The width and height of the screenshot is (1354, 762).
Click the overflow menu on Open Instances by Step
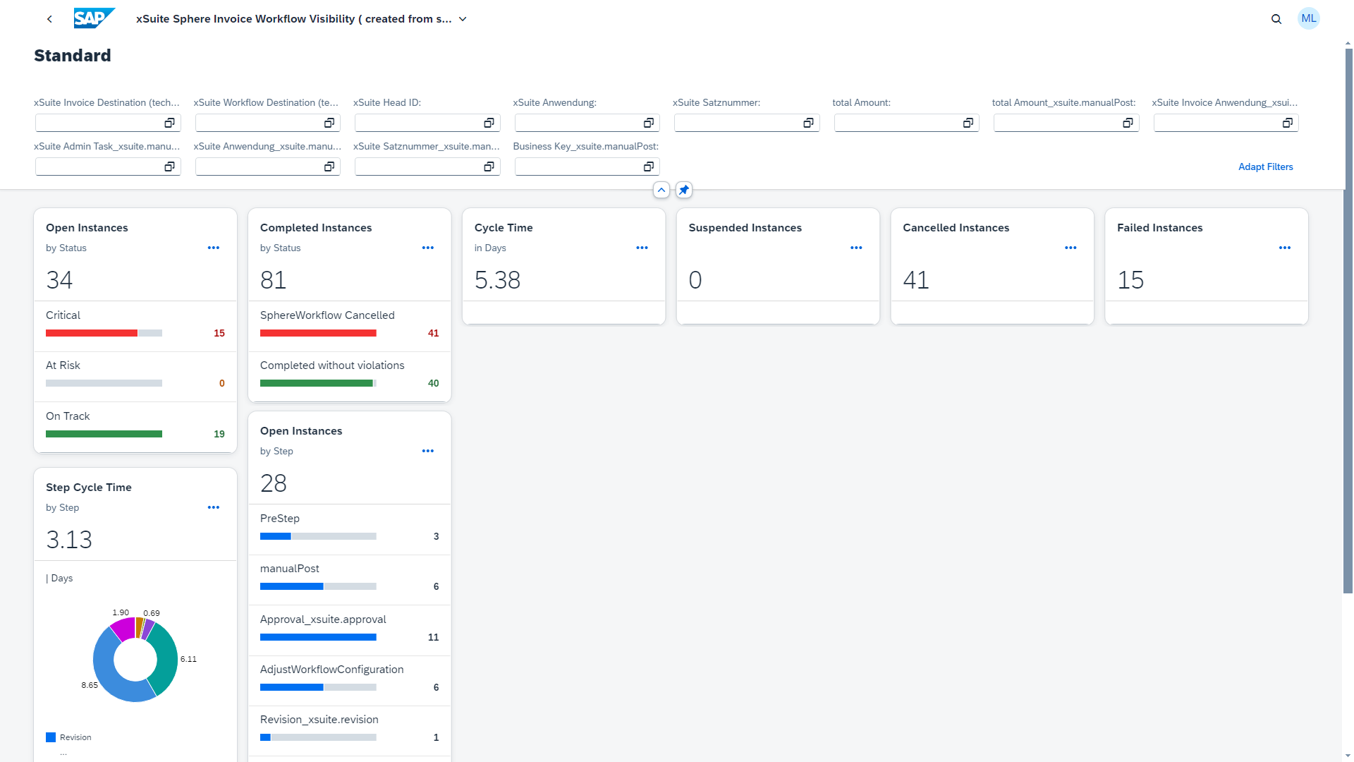[427, 452]
